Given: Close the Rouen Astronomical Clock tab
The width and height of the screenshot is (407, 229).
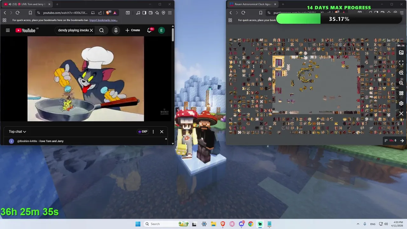Looking at the screenshot, I should pyautogui.click(x=275, y=4).
